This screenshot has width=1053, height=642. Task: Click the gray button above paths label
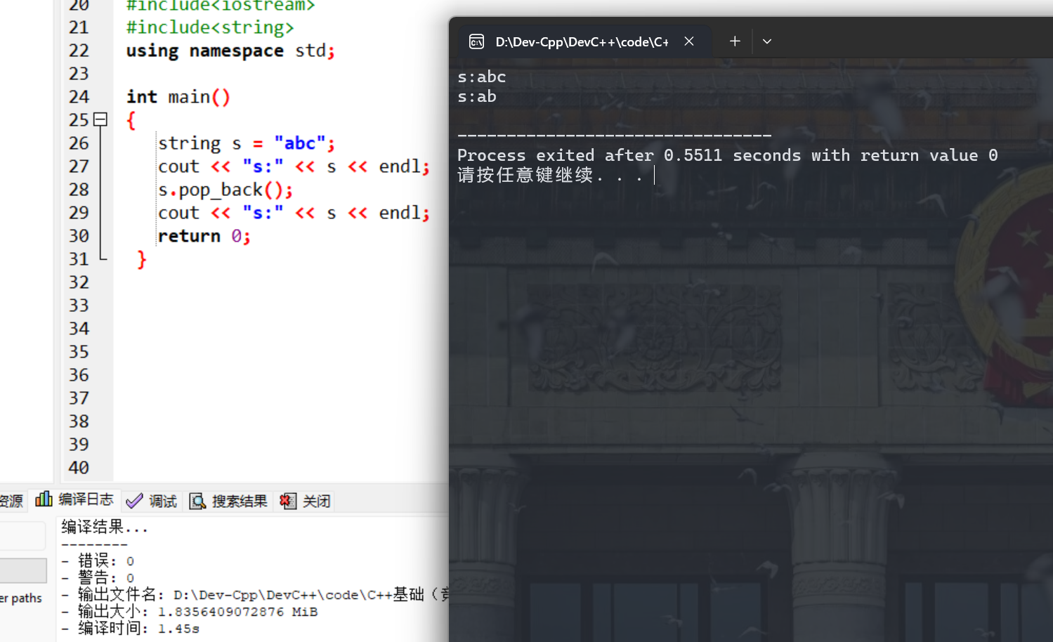click(23, 570)
